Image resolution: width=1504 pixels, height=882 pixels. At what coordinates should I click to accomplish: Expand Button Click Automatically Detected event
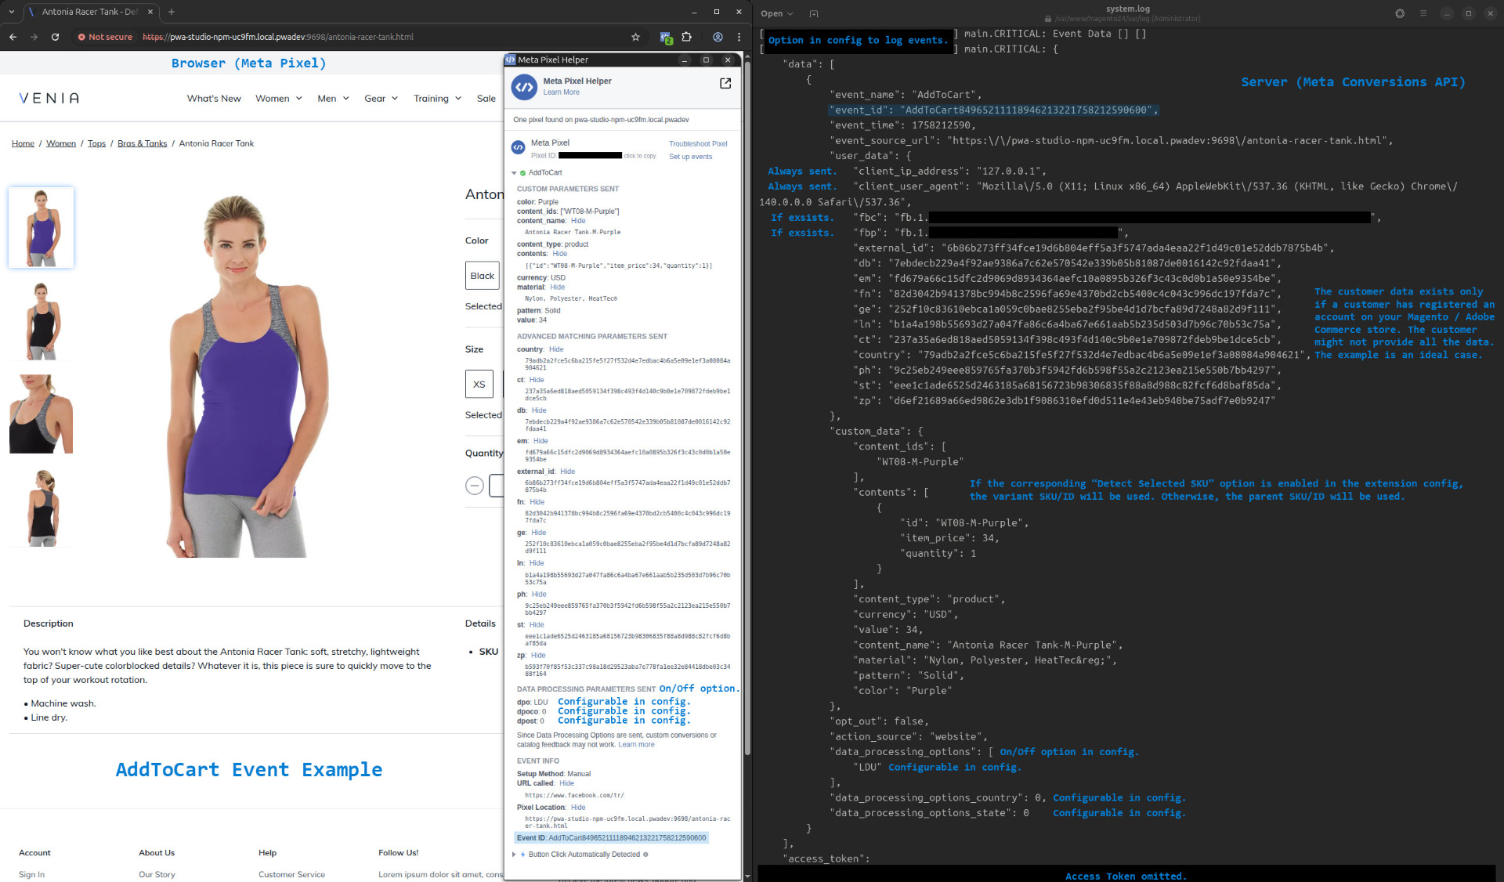tap(514, 855)
